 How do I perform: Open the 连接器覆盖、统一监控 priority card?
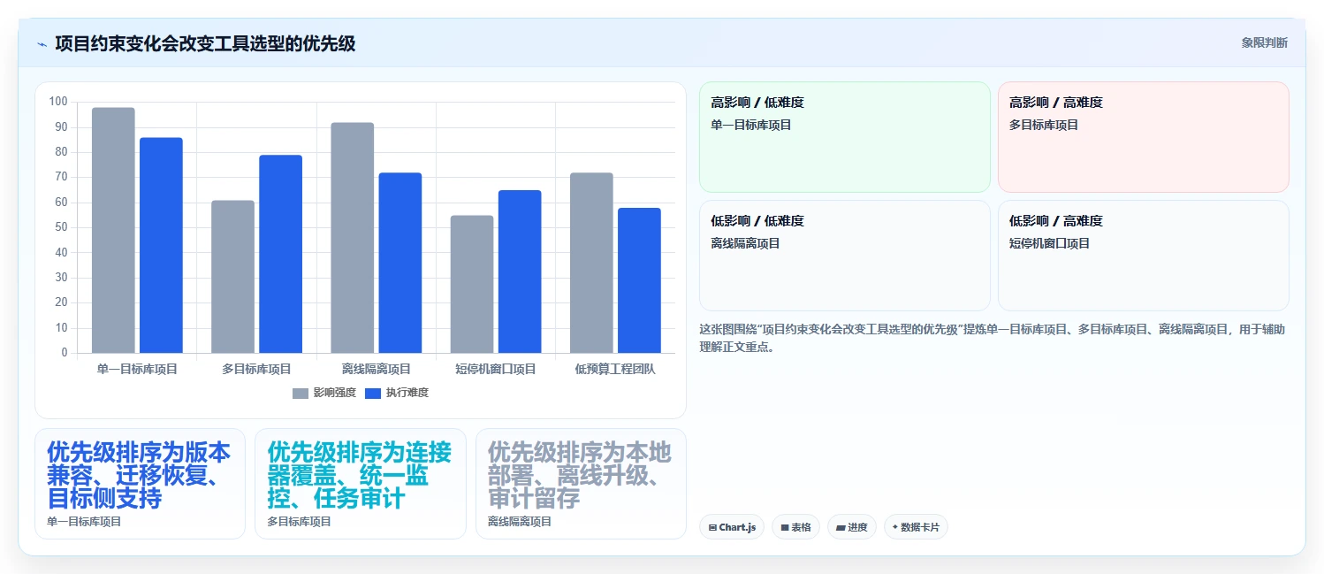(x=361, y=484)
